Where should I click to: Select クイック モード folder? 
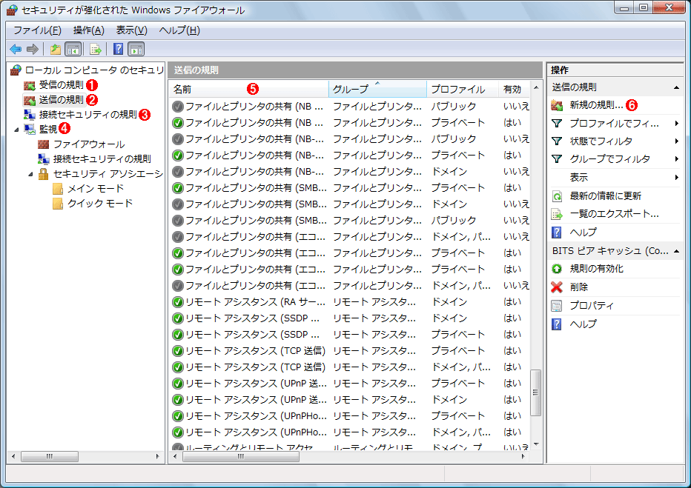(100, 204)
